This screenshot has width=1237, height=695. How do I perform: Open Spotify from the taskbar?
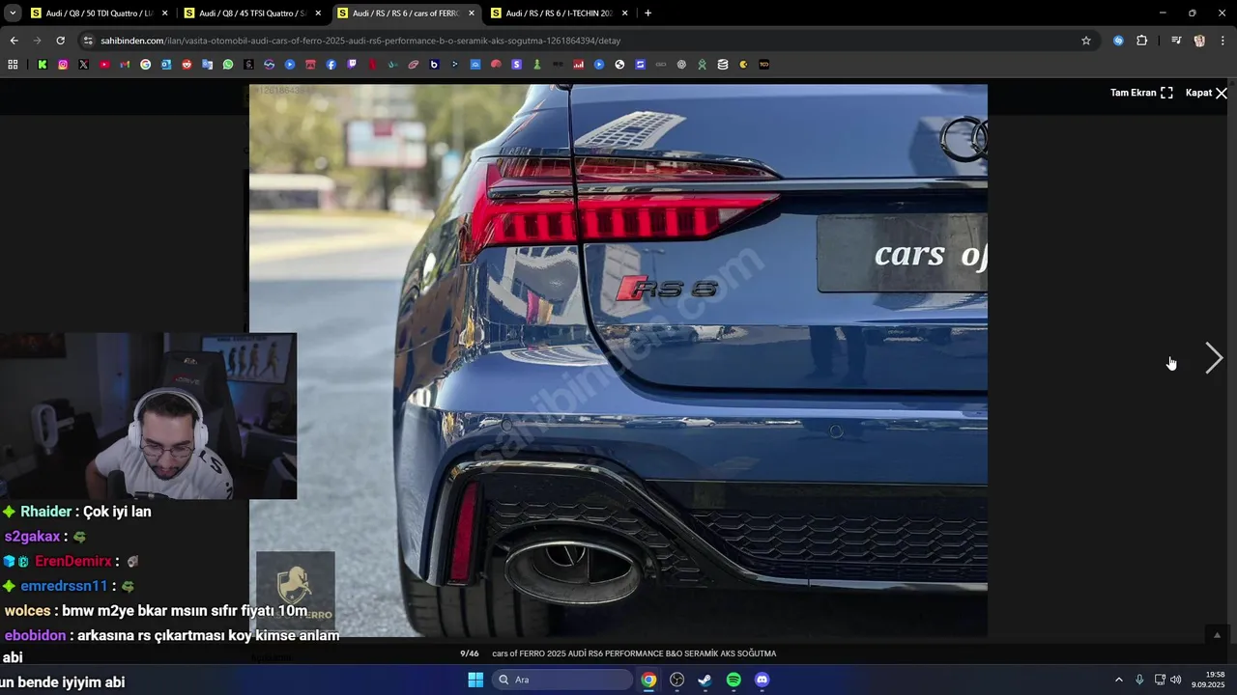[734, 680]
